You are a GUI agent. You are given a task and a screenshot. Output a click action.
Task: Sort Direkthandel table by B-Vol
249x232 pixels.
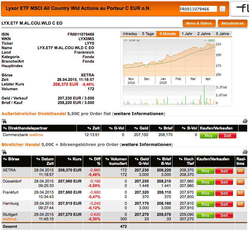184,128
